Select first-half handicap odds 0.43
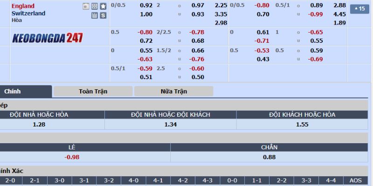Image resolution: width=373 pixels, height=186 pixels. pos(263,59)
